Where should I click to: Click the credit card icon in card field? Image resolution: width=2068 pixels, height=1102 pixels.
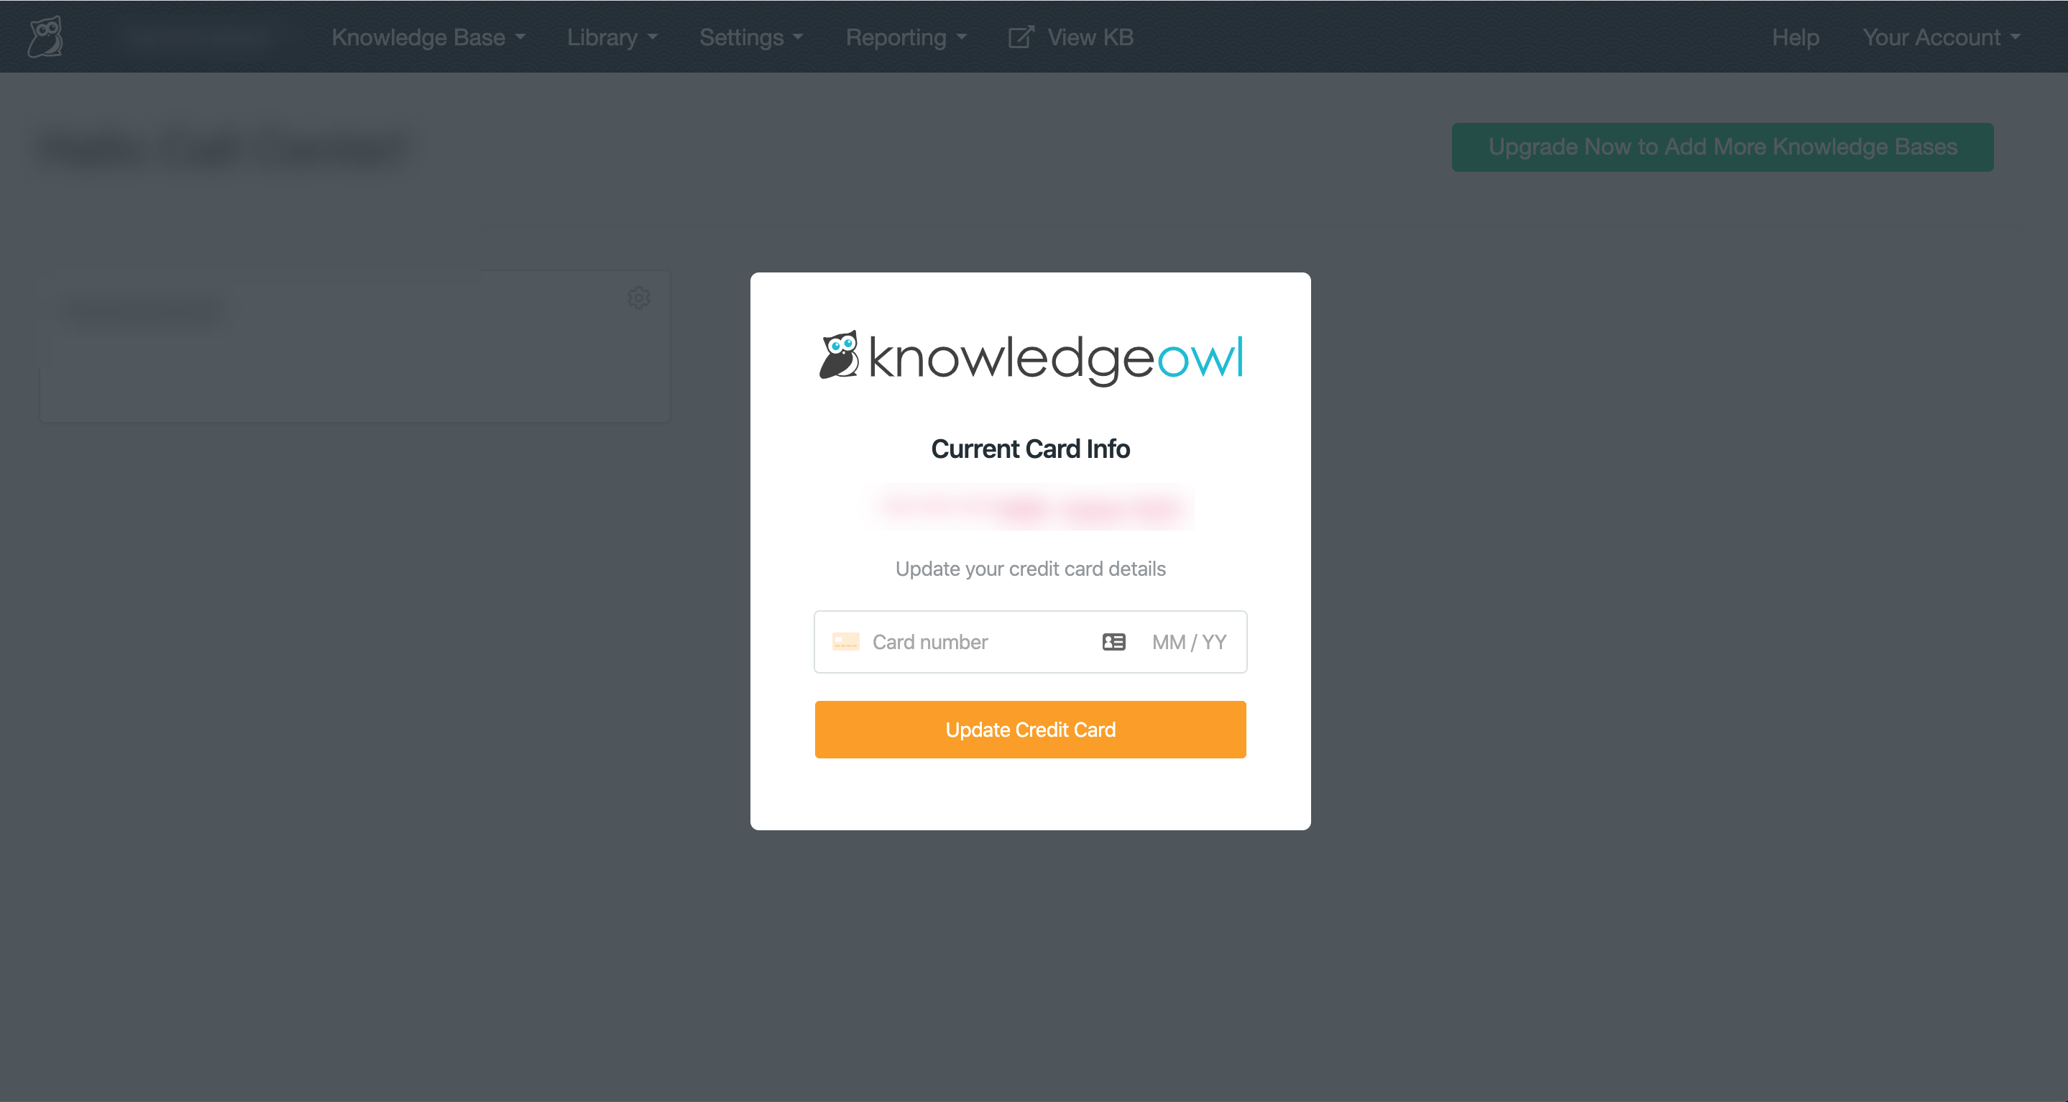[x=845, y=641]
